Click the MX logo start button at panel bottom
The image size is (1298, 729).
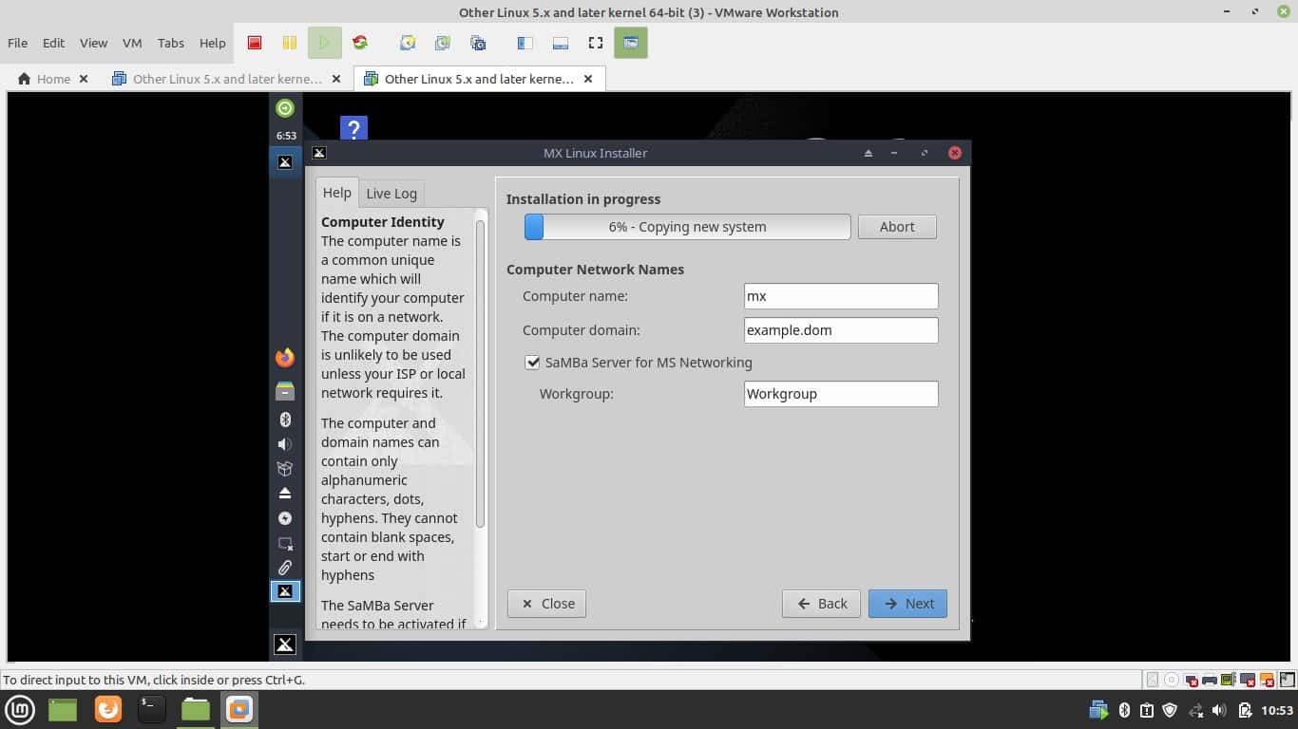pos(285,645)
